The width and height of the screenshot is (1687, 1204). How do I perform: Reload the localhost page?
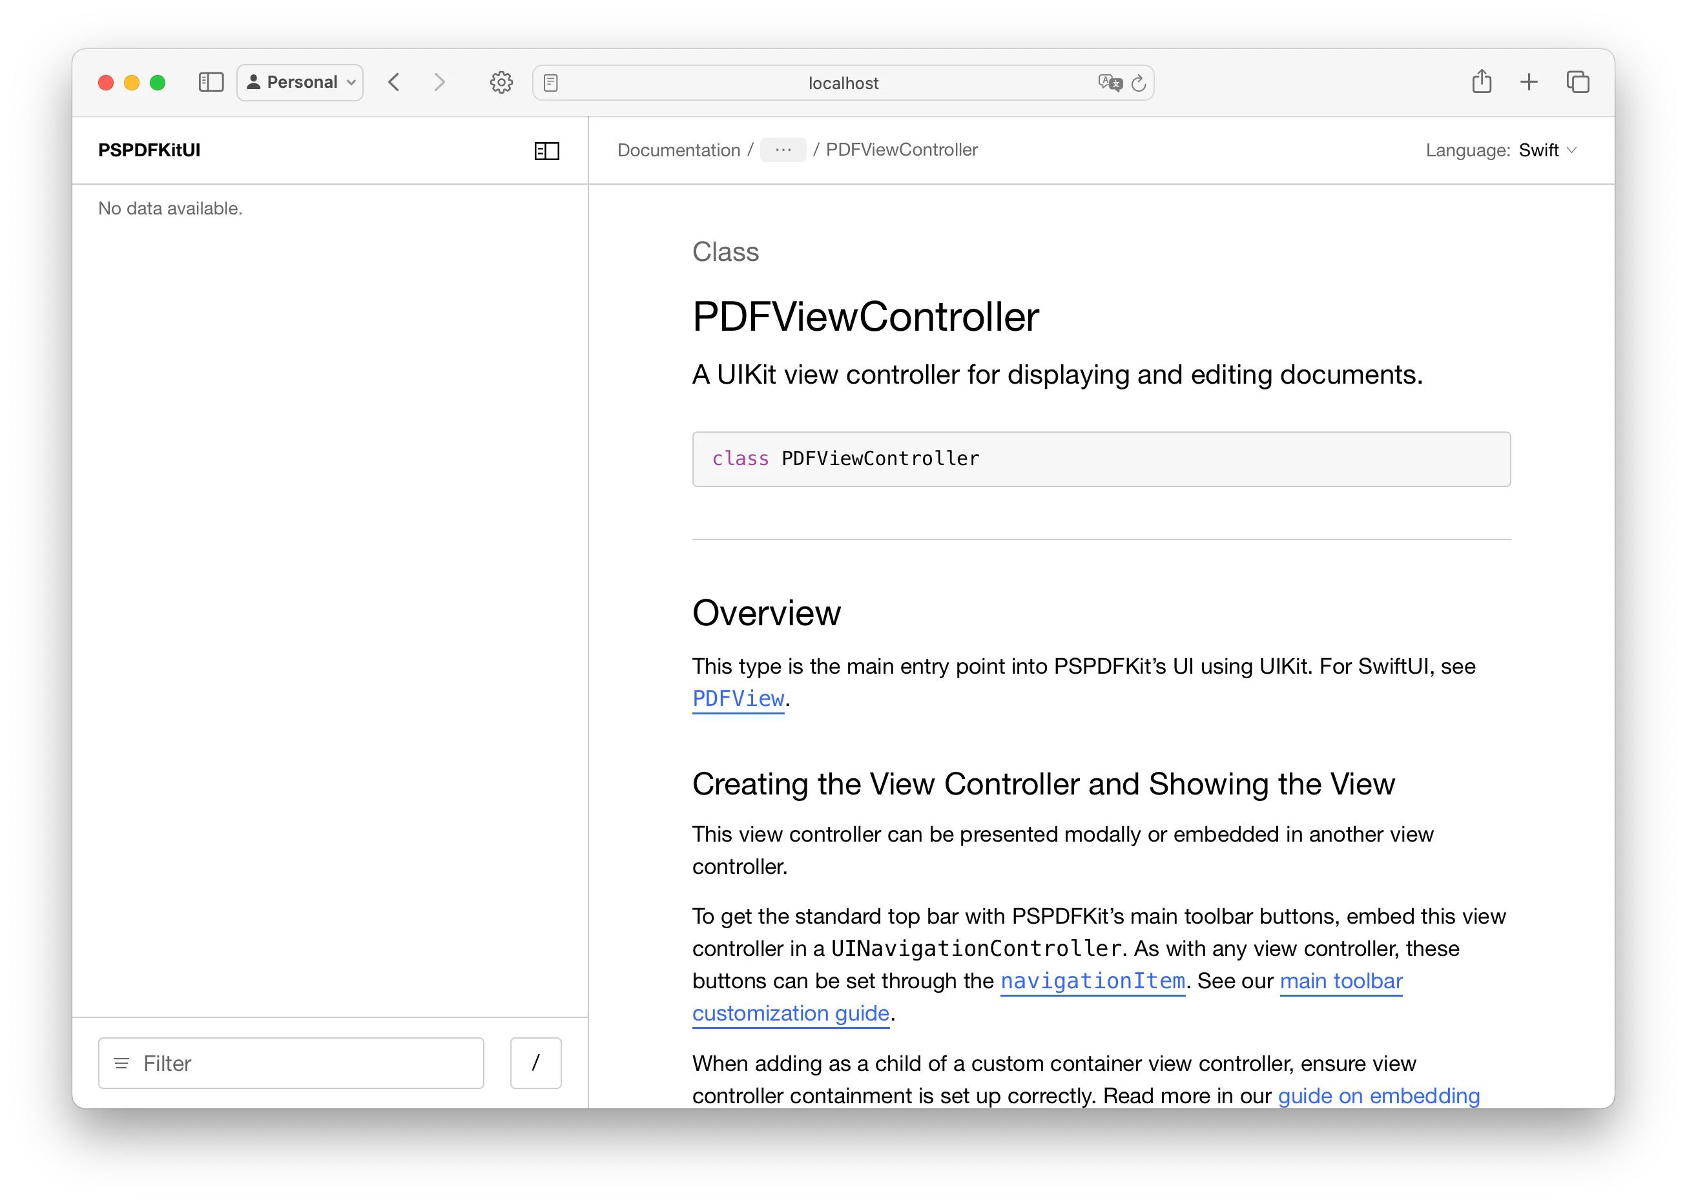point(1139,83)
